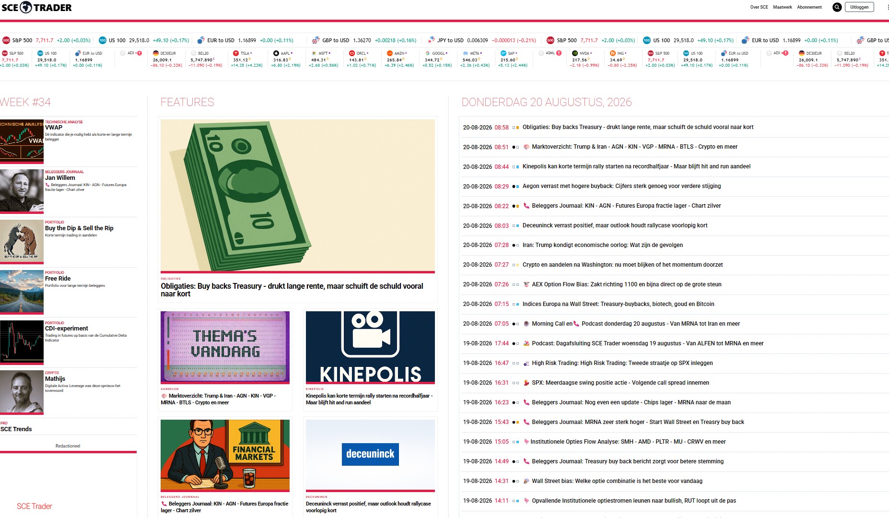Open the 08:44 Kinepolis news list headline
The width and height of the screenshot is (889, 518).
point(636,166)
